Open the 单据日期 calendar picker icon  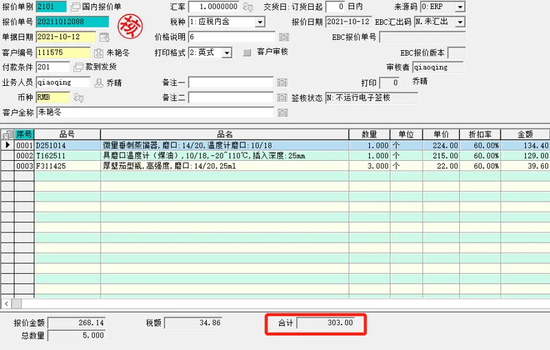[x=104, y=37]
